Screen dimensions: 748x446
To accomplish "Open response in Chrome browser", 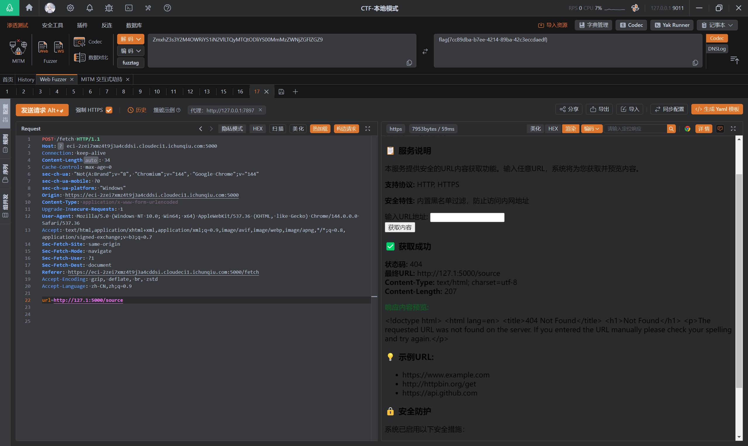I will [x=687, y=129].
